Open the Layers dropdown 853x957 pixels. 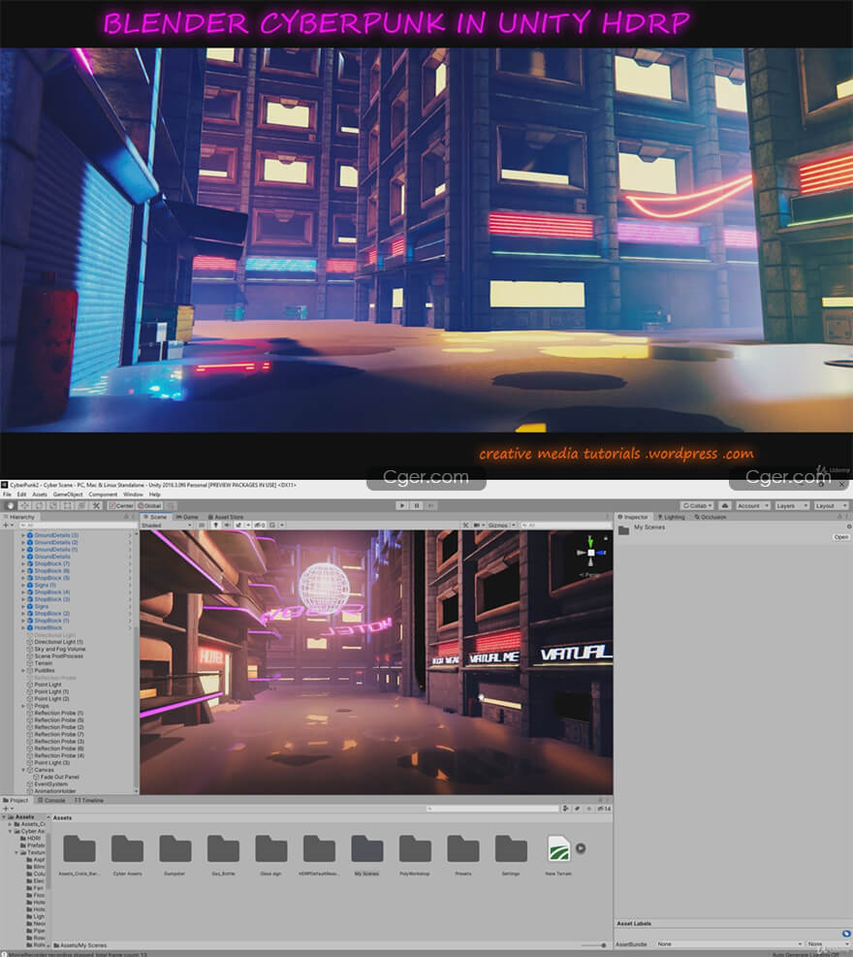coord(791,505)
